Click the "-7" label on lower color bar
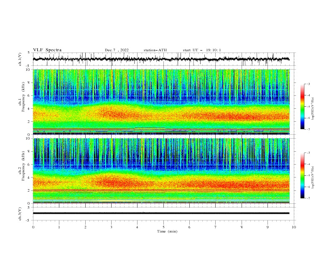Image resolution: width=331 pixels, height=255 pixels. point(308,198)
